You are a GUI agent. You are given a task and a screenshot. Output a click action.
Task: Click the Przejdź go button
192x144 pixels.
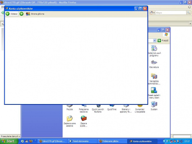163,40
